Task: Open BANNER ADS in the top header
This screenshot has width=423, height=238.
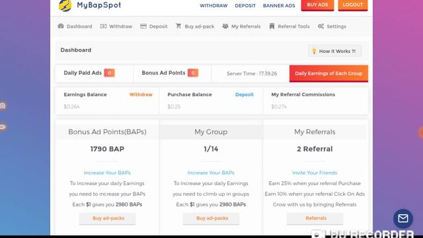Action: [279, 6]
